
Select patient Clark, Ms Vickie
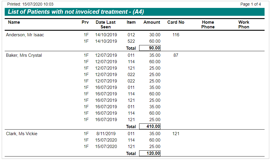click(x=22, y=134)
